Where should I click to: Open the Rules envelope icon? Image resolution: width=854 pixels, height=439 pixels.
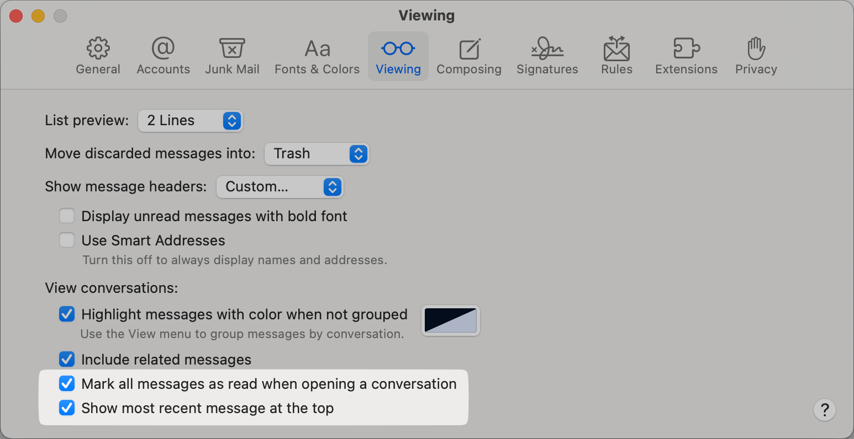pos(616,50)
